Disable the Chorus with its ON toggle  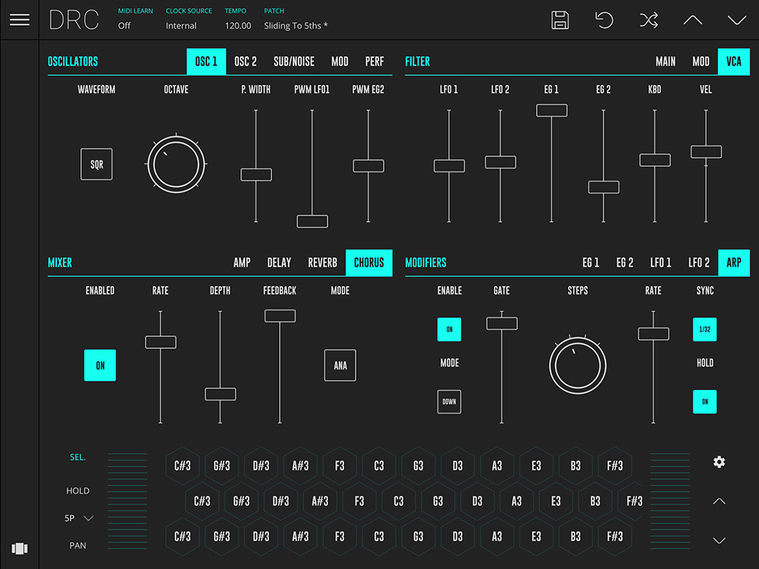(x=99, y=365)
